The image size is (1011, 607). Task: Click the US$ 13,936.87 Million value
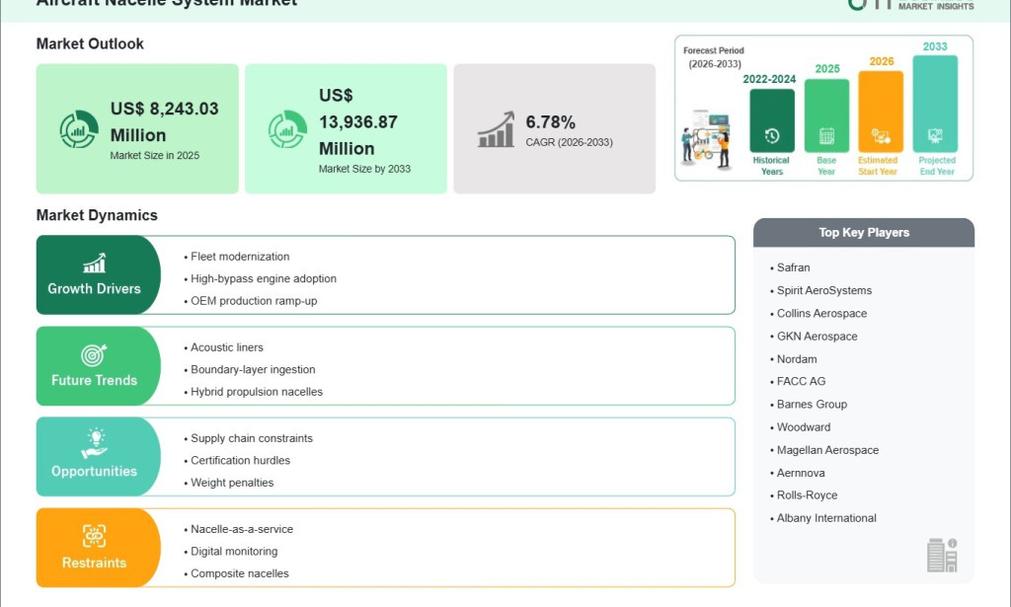click(x=357, y=121)
